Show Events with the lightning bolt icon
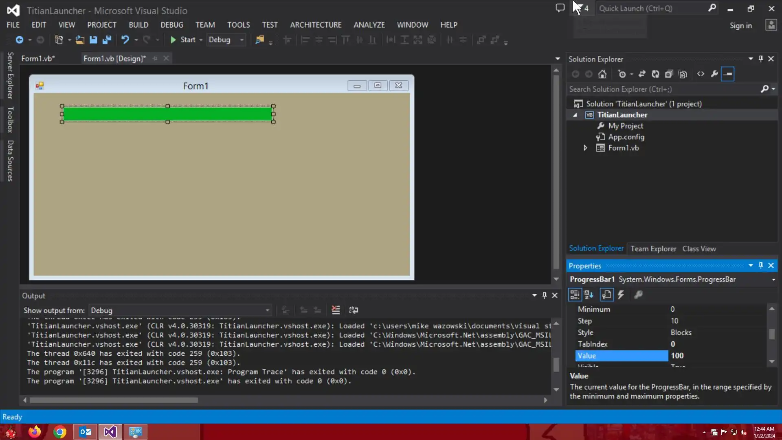This screenshot has height=440, width=782. [621, 295]
